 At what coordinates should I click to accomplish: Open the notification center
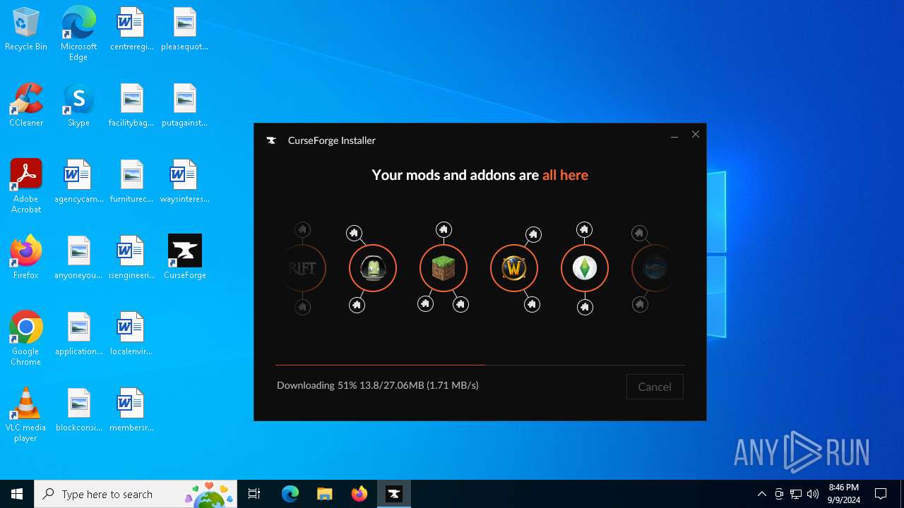click(x=881, y=494)
